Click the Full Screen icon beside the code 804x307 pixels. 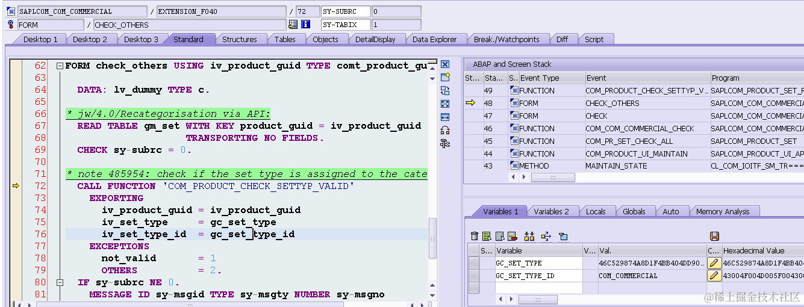(445, 104)
